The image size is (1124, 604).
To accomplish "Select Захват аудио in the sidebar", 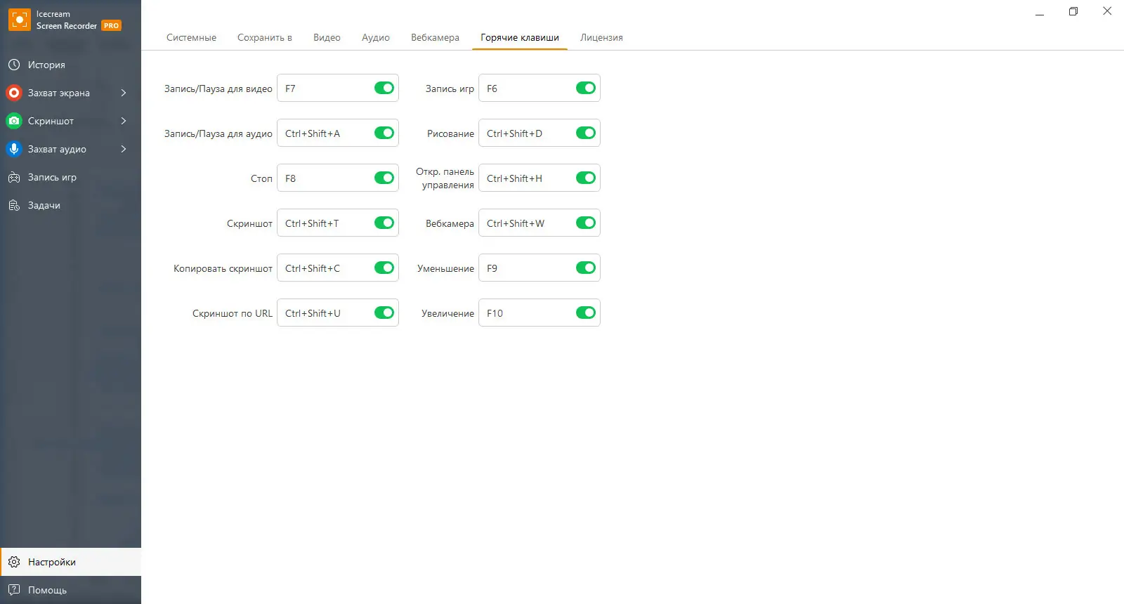I will [70, 149].
